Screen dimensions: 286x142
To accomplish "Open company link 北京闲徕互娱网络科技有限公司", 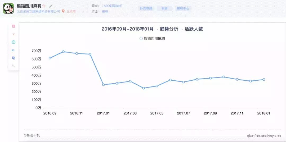I will (38, 11).
